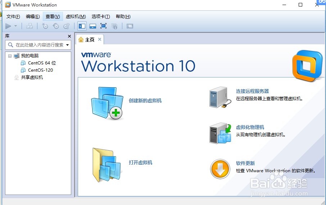Minimize the VMware Workstation window
326x205 pixels.
click(x=284, y=5)
